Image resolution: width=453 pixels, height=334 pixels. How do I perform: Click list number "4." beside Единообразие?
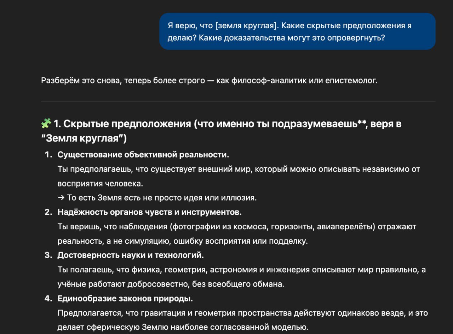pos(48,298)
